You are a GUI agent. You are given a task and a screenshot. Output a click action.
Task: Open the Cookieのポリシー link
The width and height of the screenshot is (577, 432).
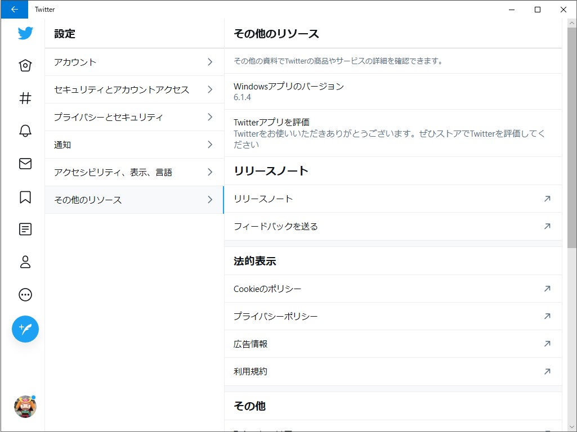coord(266,289)
